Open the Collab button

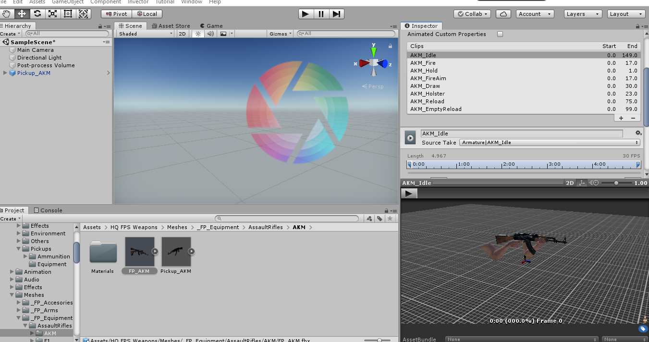473,14
